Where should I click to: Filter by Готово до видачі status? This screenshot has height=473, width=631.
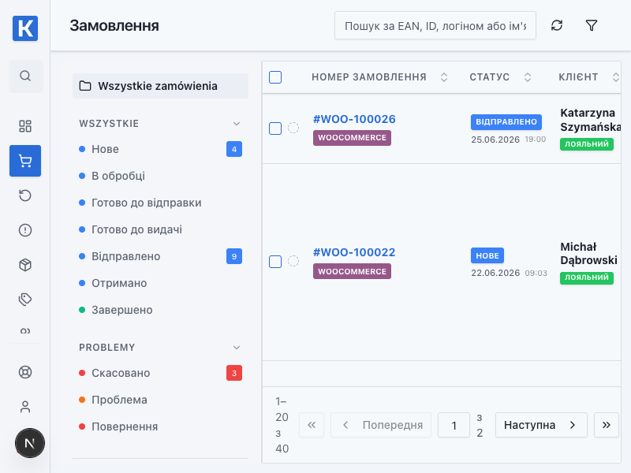(x=160, y=229)
